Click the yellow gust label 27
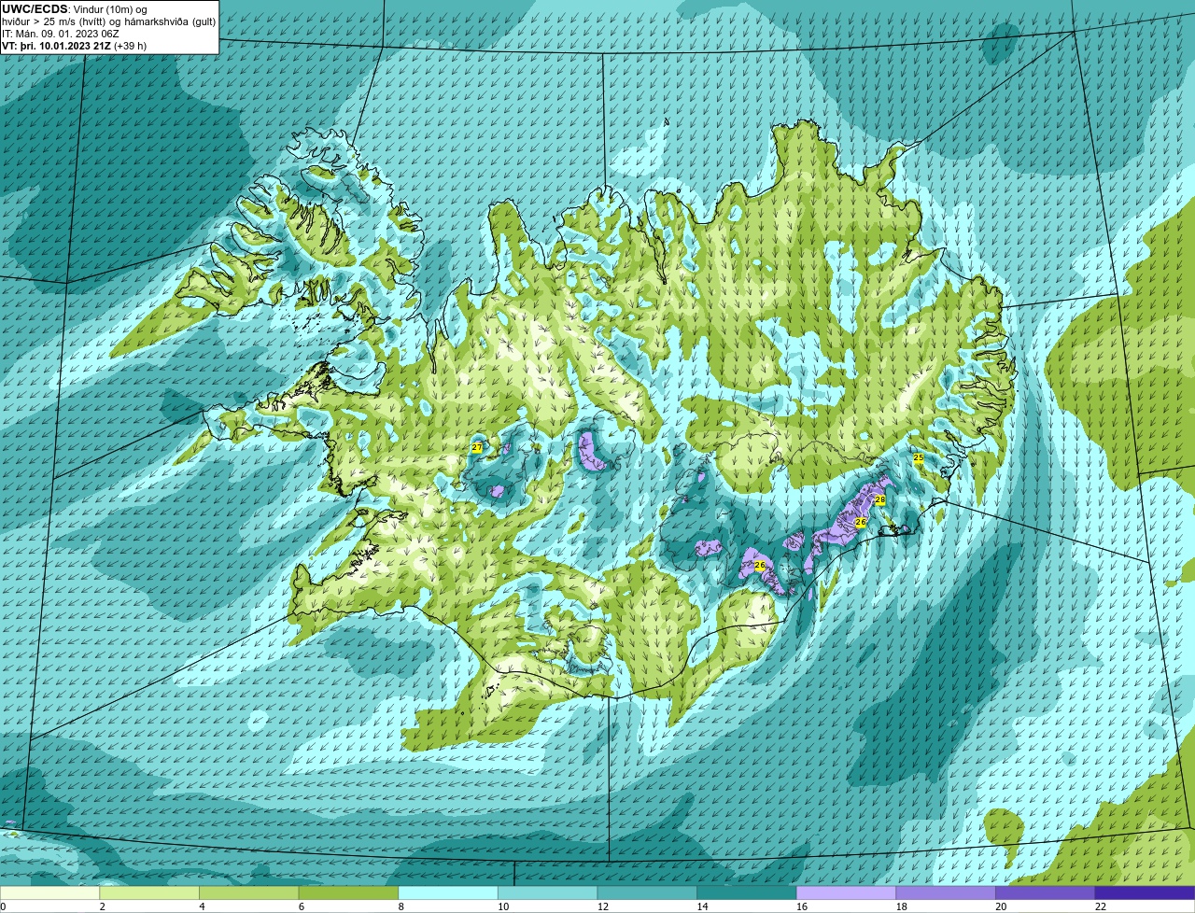Image resolution: width=1195 pixels, height=913 pixels. pyautogui.click(x=477, y=448)
